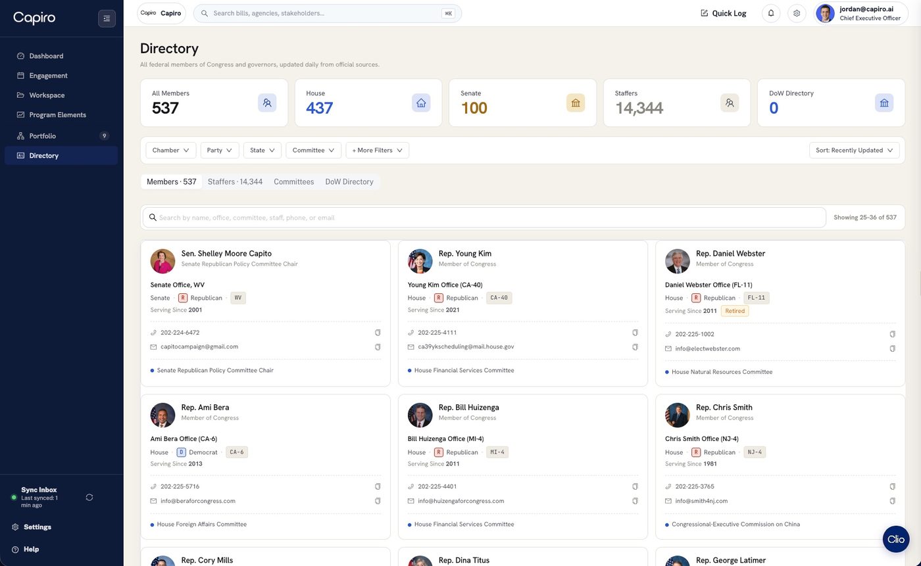Switch to the Staffers tab
Viewport: 921px width, 566px height.
tap(235, 182)
